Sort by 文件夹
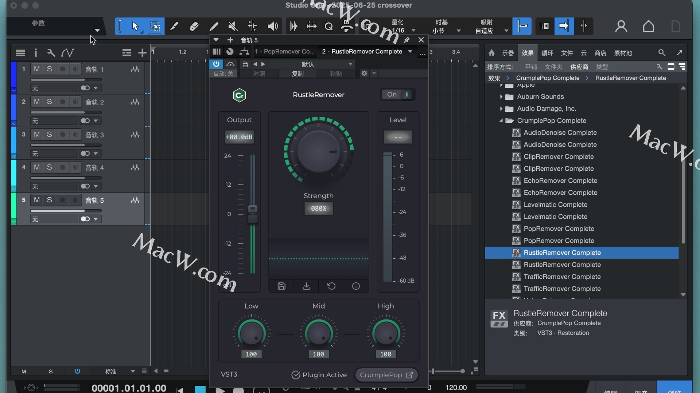The width and height of the screenshot is (700, 393). [x=553, y=67]
